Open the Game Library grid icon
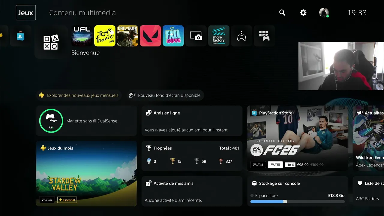 click(264, 36)
